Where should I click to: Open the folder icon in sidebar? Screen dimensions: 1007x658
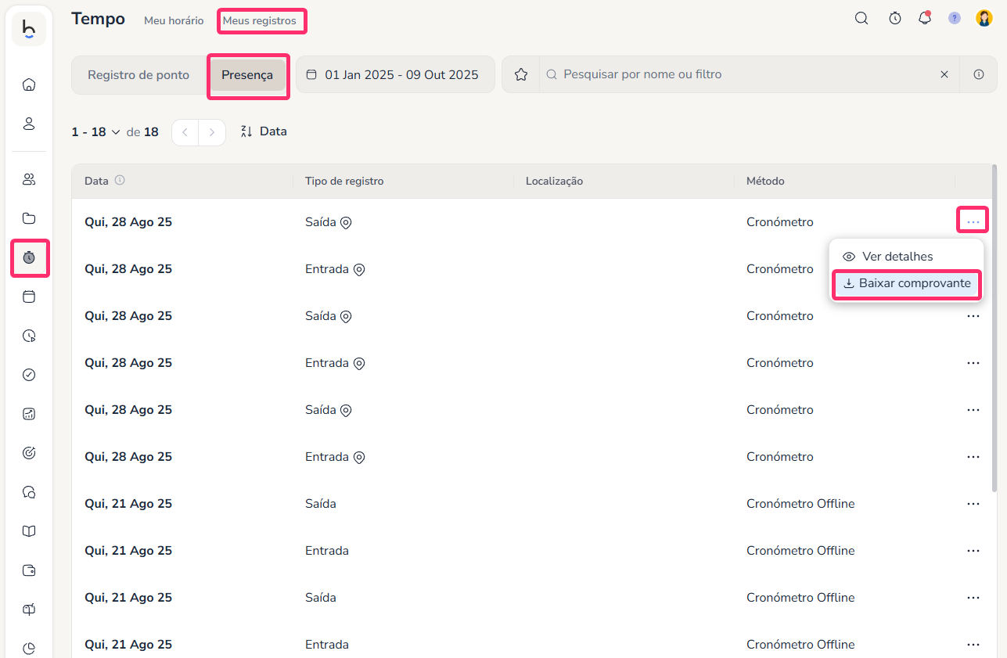click(x=29, y=218)
